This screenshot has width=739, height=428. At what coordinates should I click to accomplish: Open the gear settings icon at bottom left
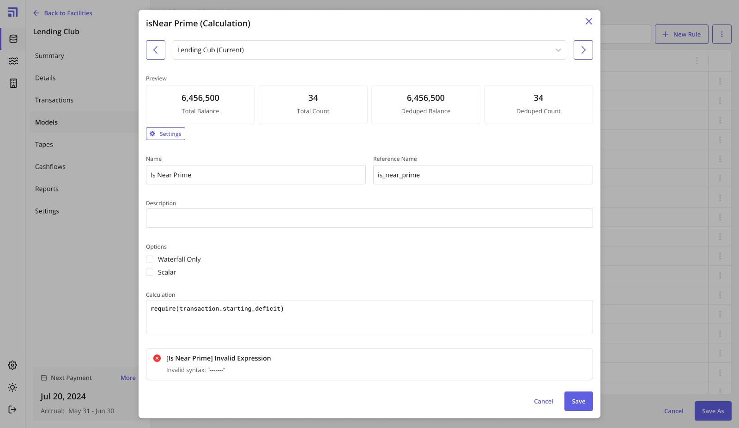[x=12, y=365]
